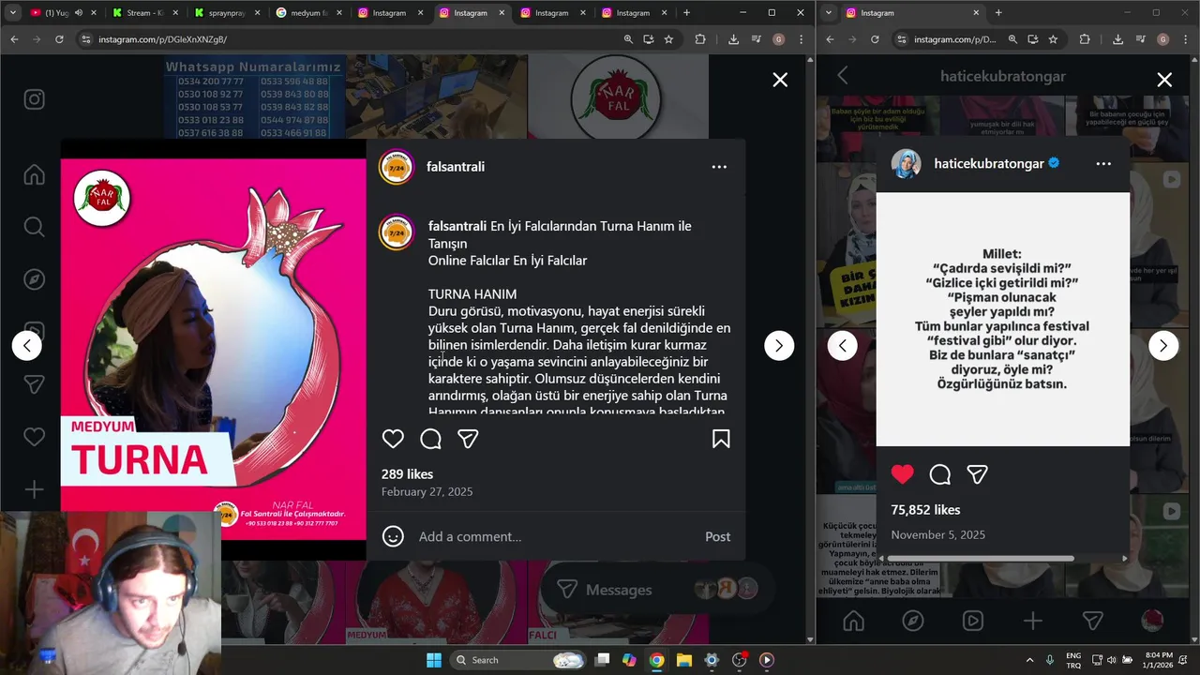Open haticekubratongar profile from username
Viewport: 1200px width, 675px height.
click(x=989, y=163)
